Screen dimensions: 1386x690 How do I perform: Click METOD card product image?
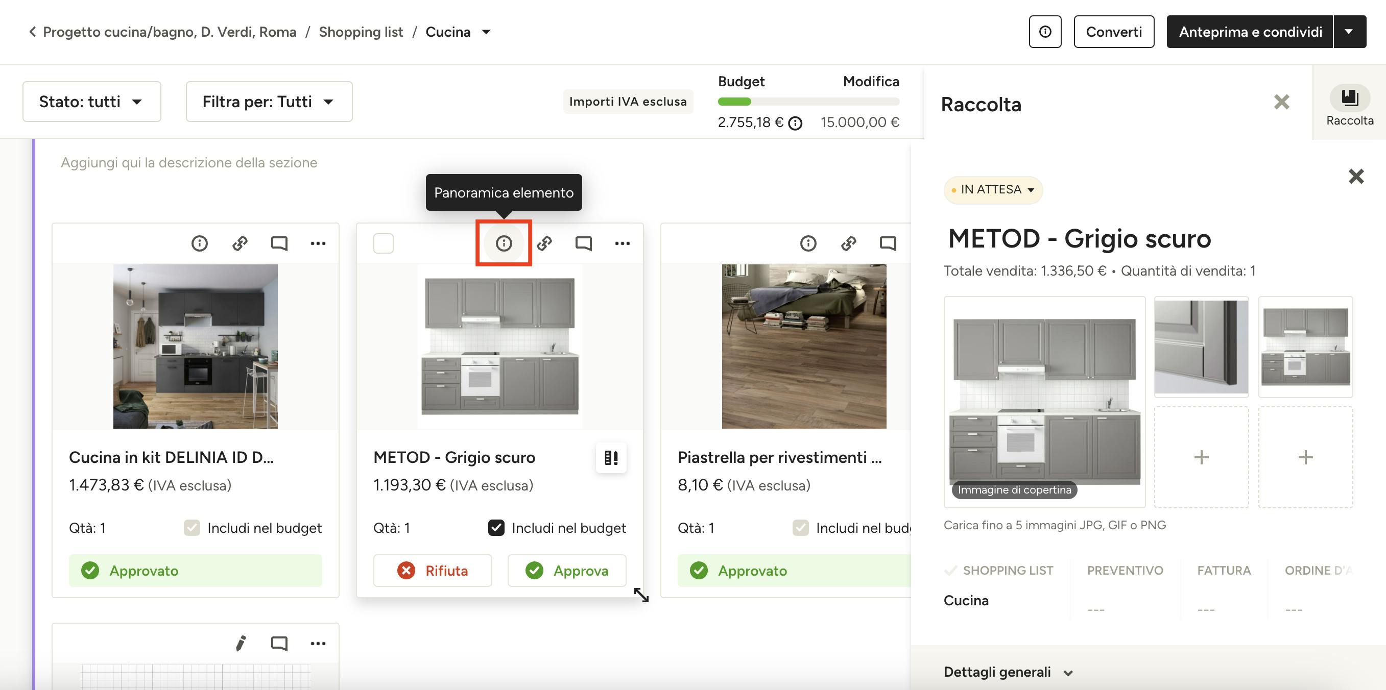coord(500,347)
